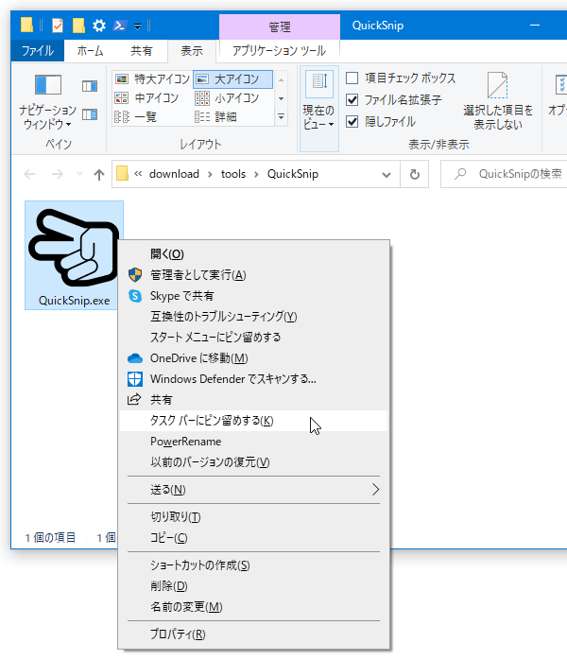This screenshot has width=567, height=660.
Task: Click the 管理 contextual tab header
Action: 280,26
